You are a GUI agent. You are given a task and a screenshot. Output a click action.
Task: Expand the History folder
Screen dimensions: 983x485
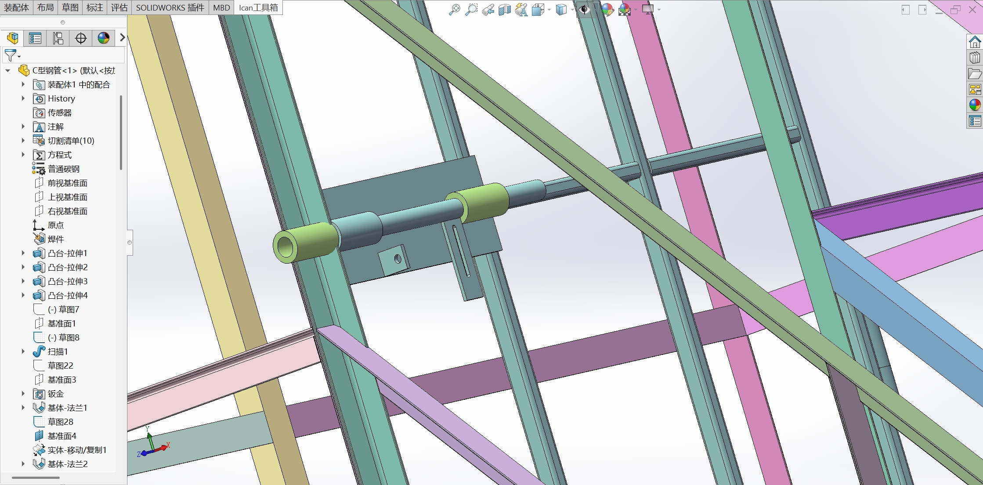(23, 98)
